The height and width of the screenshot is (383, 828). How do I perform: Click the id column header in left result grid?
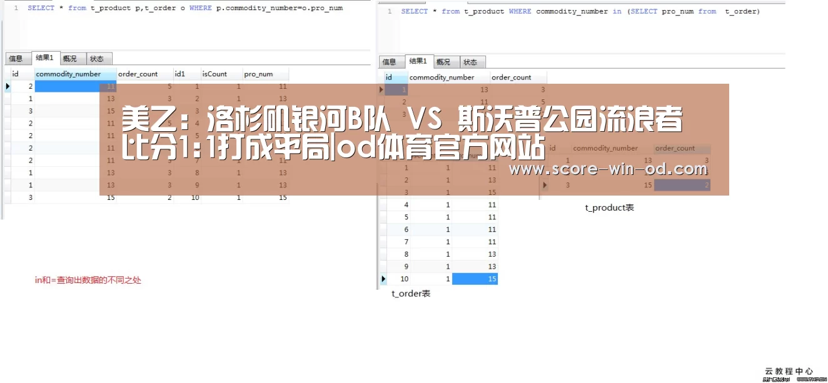point(23,74)
